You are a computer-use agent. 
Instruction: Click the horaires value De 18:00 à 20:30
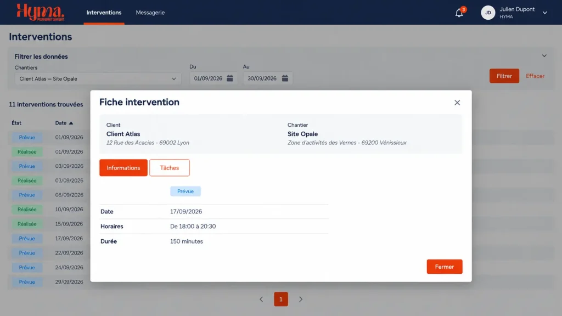[193, 227]
